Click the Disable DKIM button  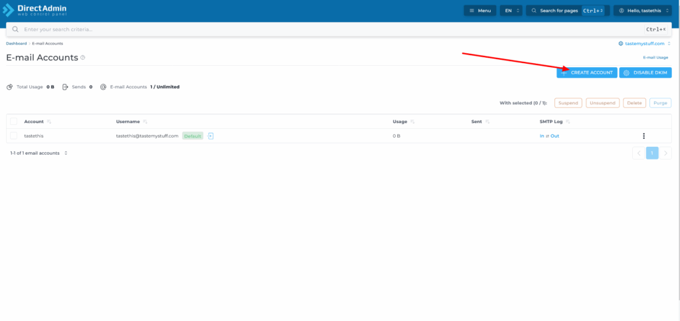[645, 72]
